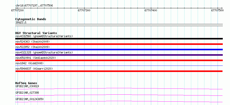Click the GFOD2|NM_001243650 gene label
The width and height of the screenshot is (230, 105).
tap(29, 99)
